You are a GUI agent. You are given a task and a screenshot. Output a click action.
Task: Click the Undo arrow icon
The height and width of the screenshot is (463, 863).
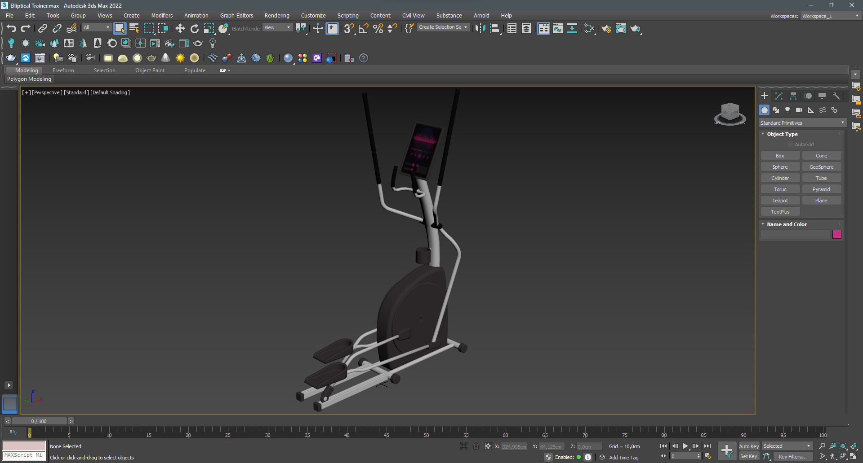click(11, 29)
